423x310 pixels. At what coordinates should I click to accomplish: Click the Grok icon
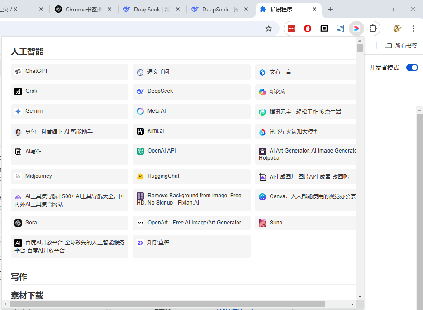tap(18, 91)
